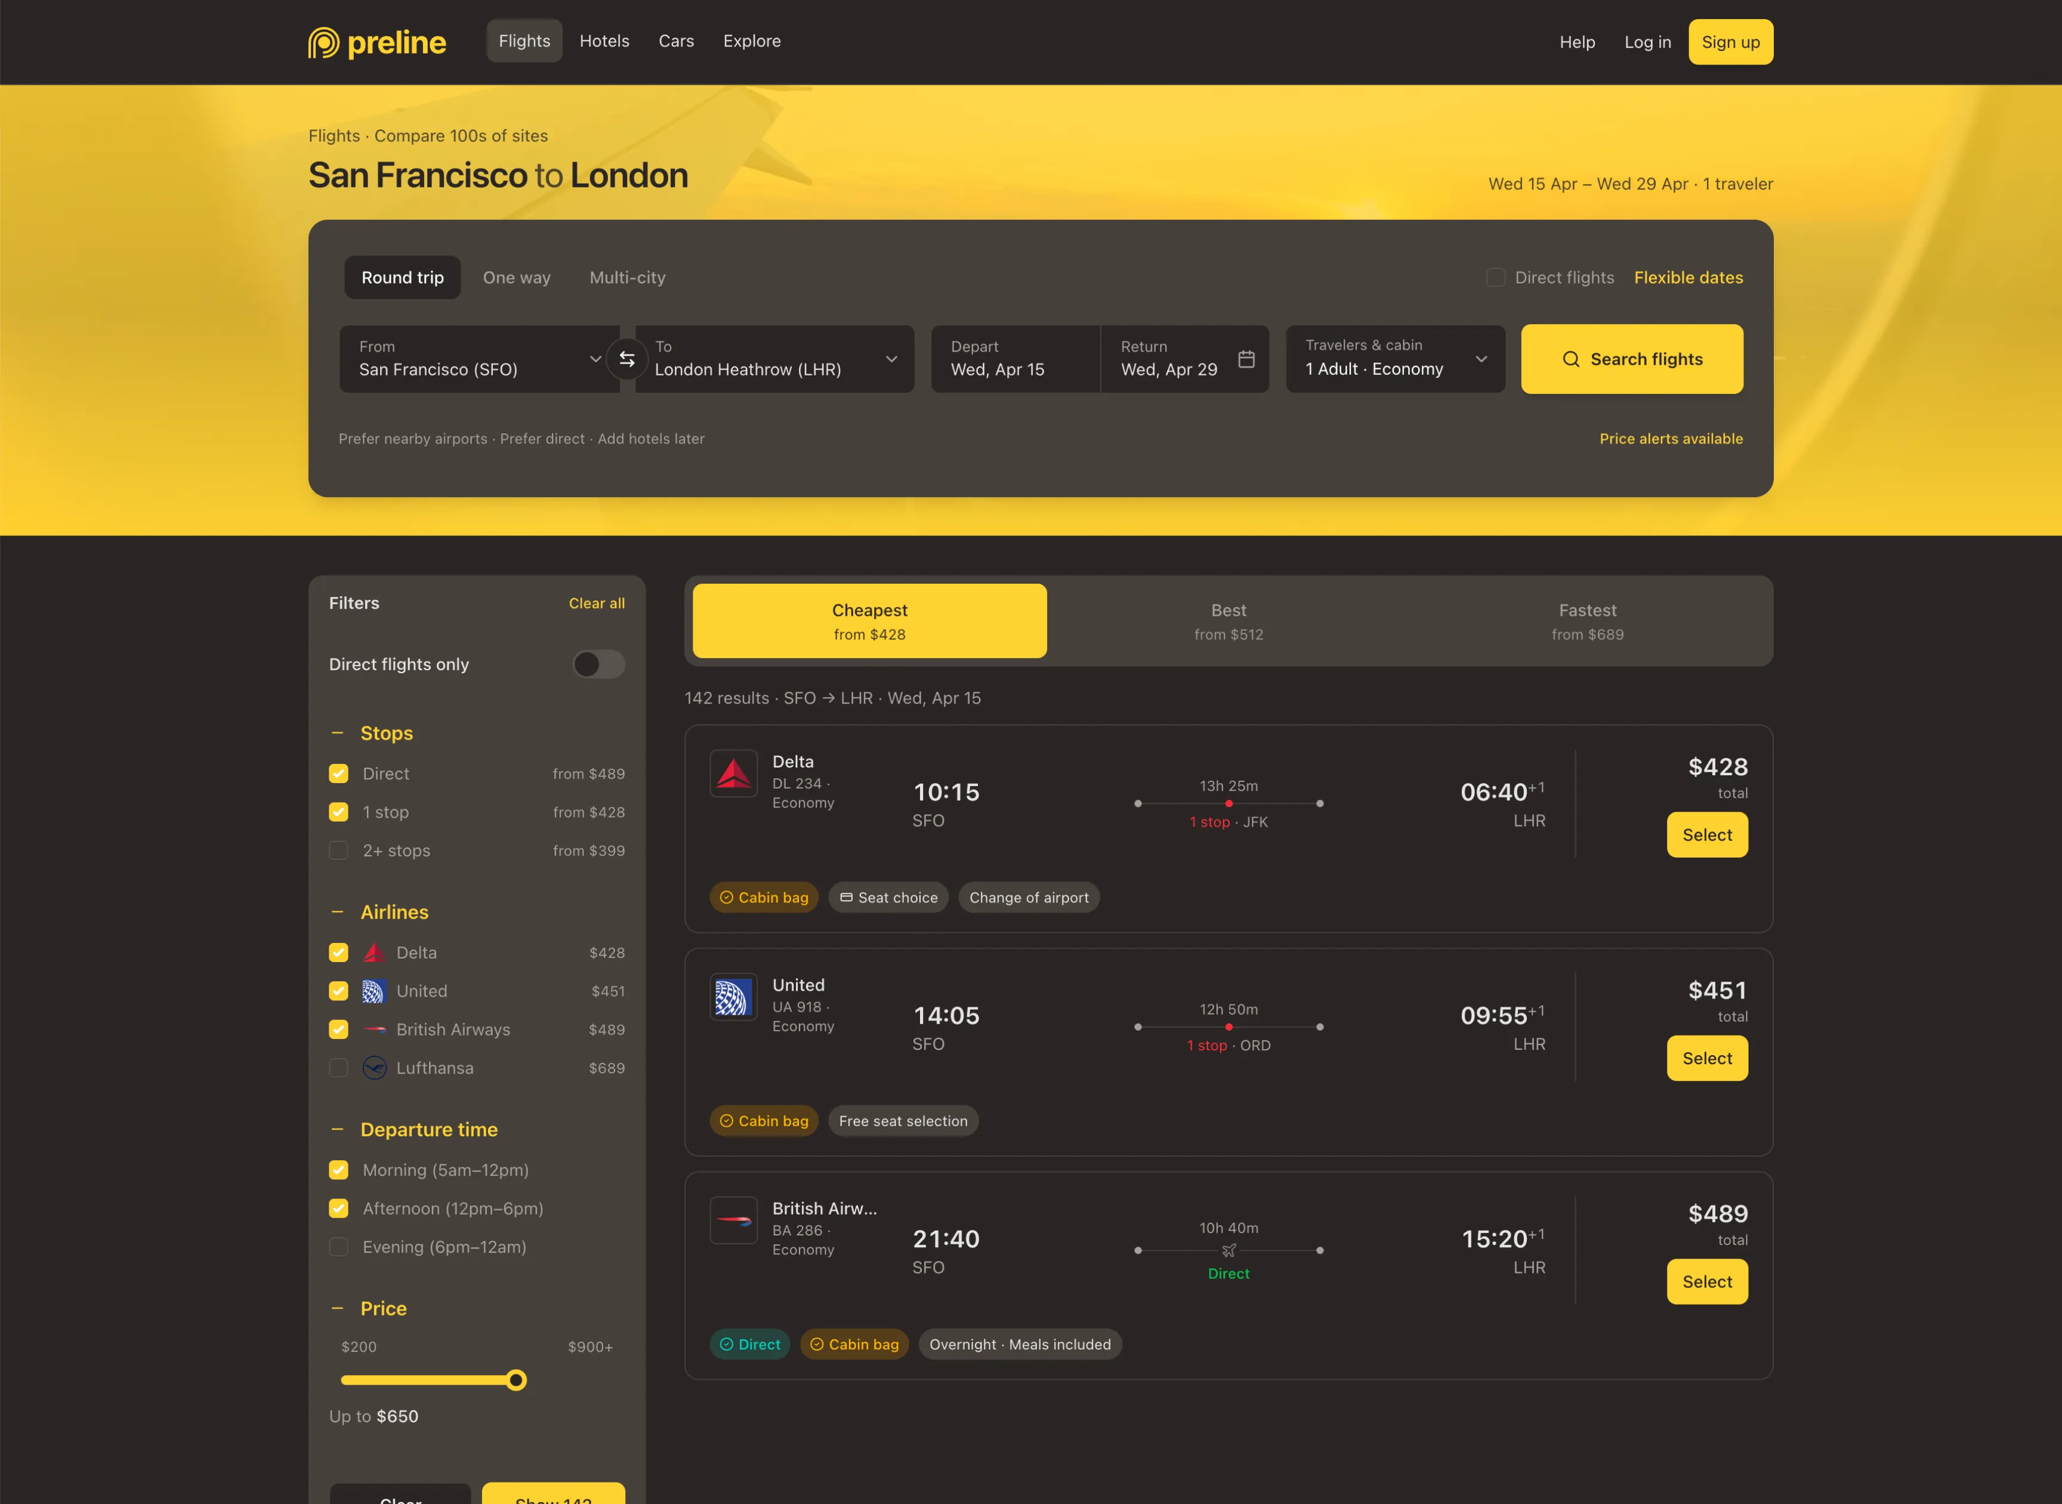The height and width of the screenshot is (1504, 2062).
Task: Sort results by Best
Action: tap(1228, 621)
